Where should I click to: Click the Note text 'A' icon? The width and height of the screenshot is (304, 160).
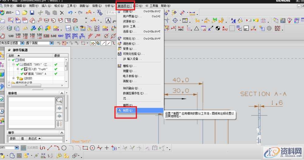coord(108,20)
